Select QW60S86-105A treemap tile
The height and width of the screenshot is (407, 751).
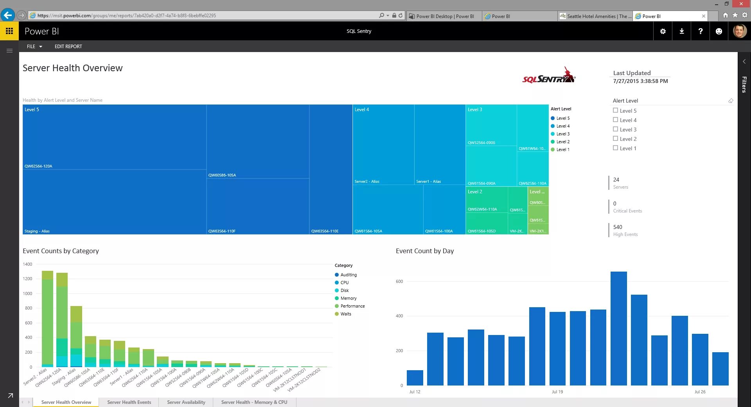click(258, 142)
